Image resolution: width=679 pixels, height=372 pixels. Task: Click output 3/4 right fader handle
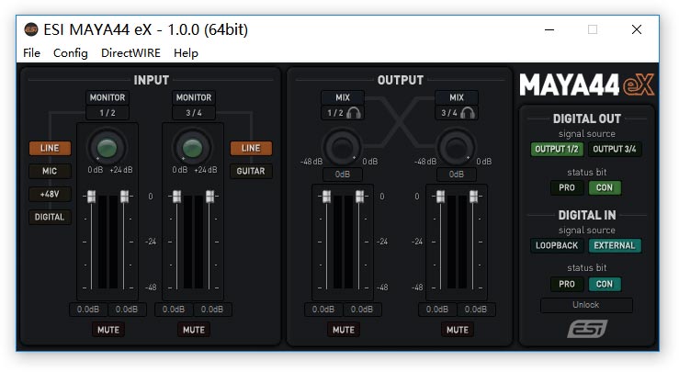tap(473, 197)
